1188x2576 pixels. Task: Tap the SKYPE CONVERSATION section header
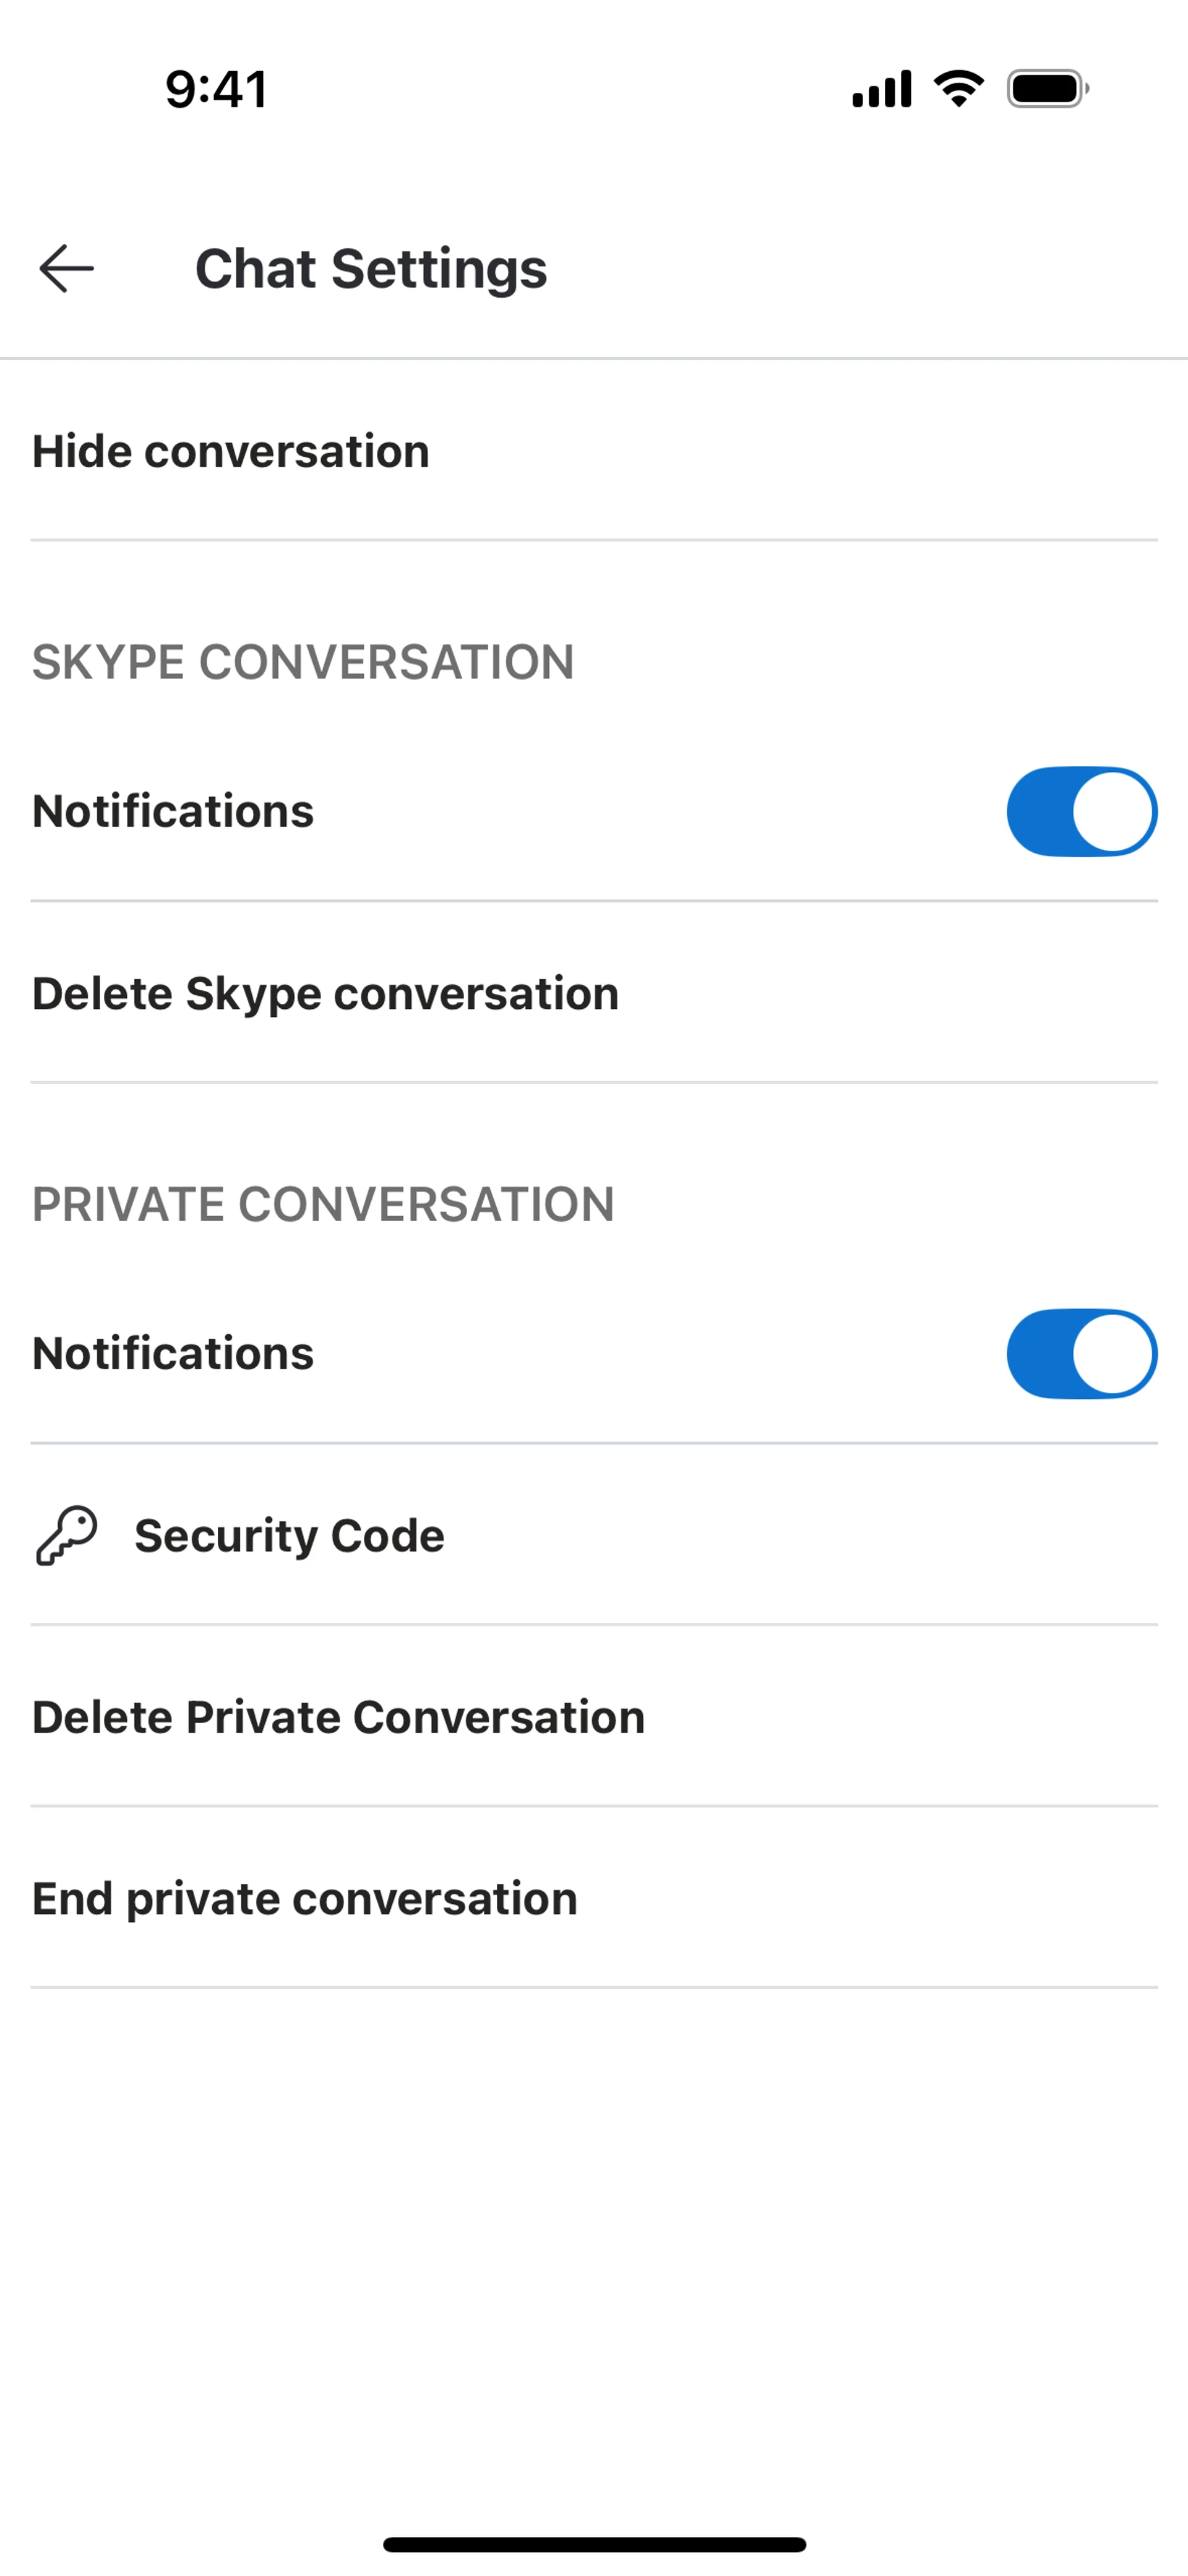coord(303,662)
